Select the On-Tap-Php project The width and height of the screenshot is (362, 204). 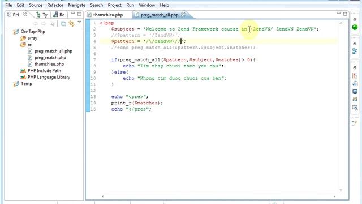point(33,32)
